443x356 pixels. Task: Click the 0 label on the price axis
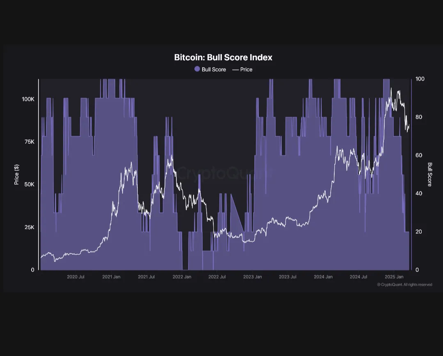(32, 270)
